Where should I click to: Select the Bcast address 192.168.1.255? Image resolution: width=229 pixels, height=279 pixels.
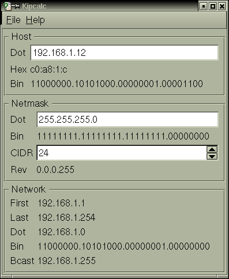click(67, 261)
